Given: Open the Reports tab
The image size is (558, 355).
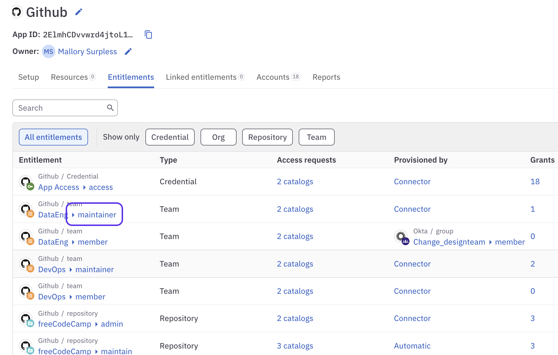Looking at the screenshot, I should pos(326,77).
